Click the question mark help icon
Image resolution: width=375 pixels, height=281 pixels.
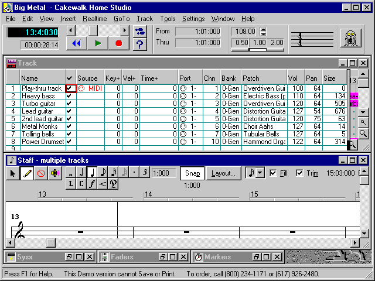coord(139,43)
